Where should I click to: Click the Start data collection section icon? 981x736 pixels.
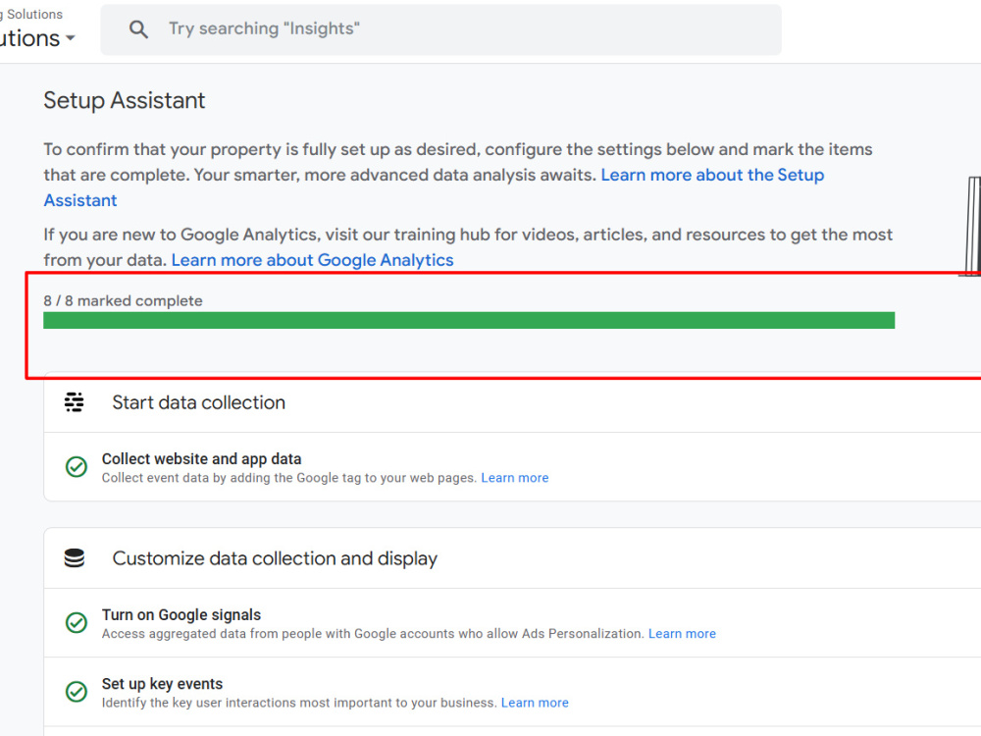tap(74, 402)
